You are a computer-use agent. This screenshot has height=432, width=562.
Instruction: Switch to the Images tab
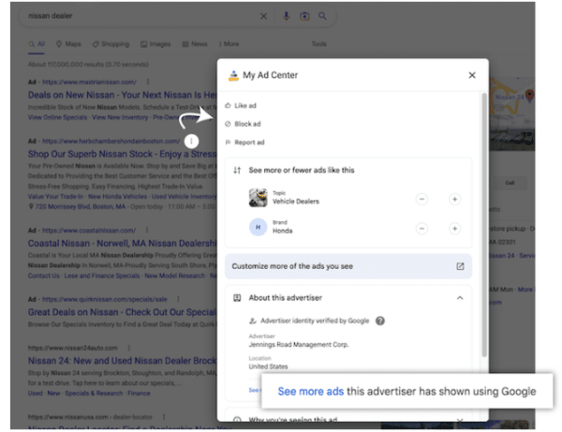pos(155,44)
